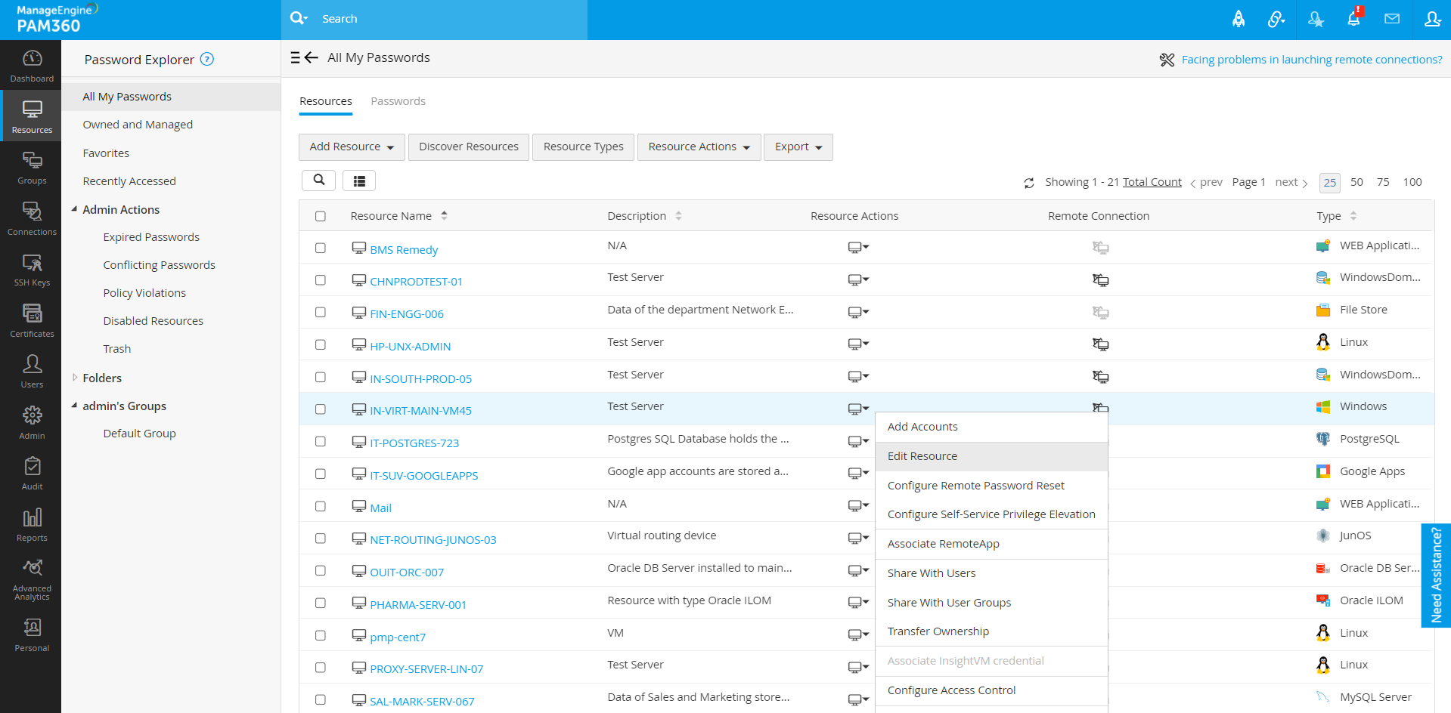
Task: Open the Export dropdown menu
Action: click(798, 147)
